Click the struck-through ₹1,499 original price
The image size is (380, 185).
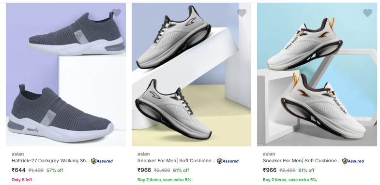(x=36, y=171)
